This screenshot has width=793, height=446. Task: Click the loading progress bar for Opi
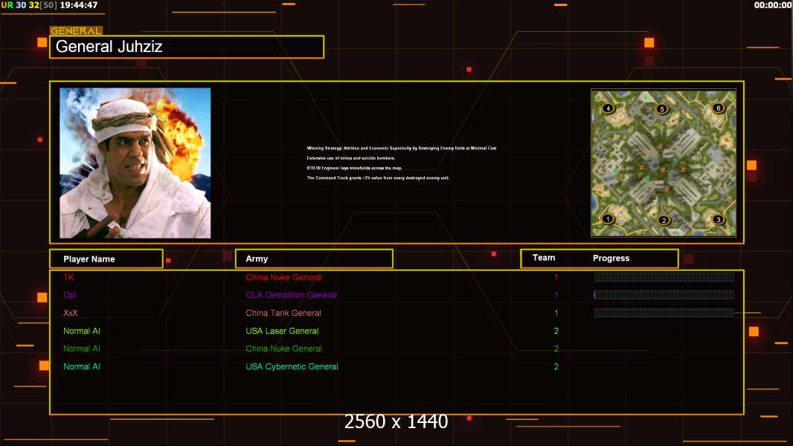click(x=664, y=295)
